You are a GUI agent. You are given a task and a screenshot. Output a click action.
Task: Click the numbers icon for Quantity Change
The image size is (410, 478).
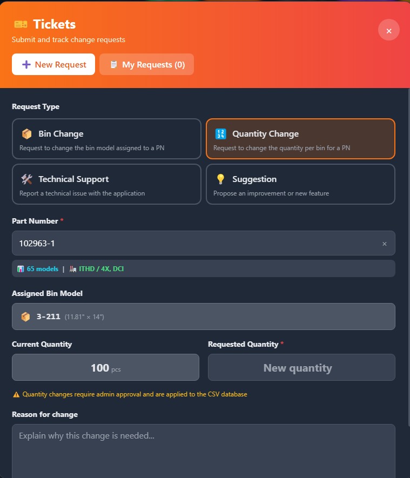click(220, 134)
